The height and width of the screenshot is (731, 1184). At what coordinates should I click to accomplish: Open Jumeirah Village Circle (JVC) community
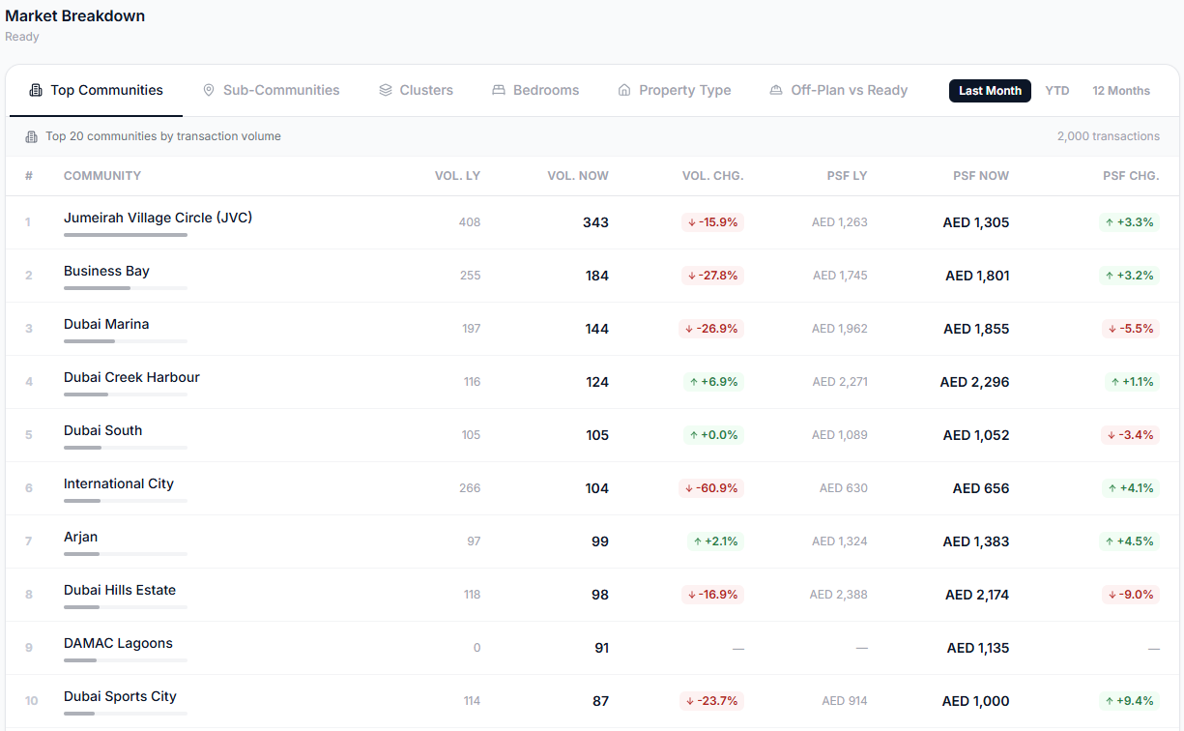pos(158,218)
